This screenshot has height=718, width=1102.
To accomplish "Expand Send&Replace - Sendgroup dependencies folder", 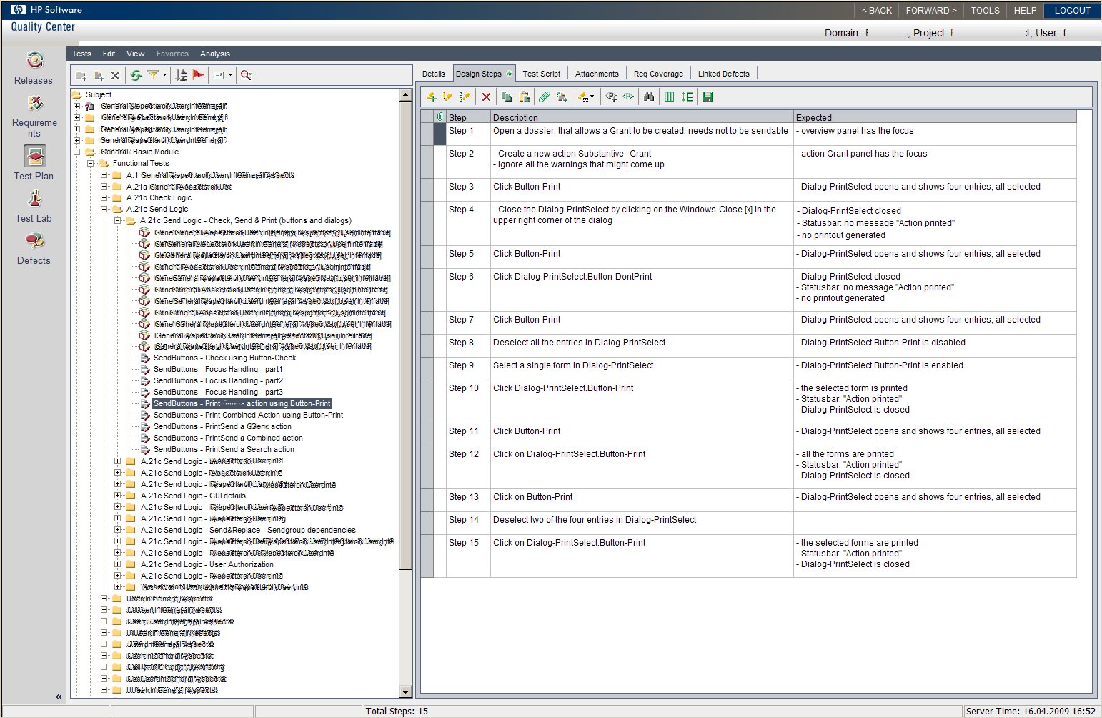I will click(x=118, y=530).
